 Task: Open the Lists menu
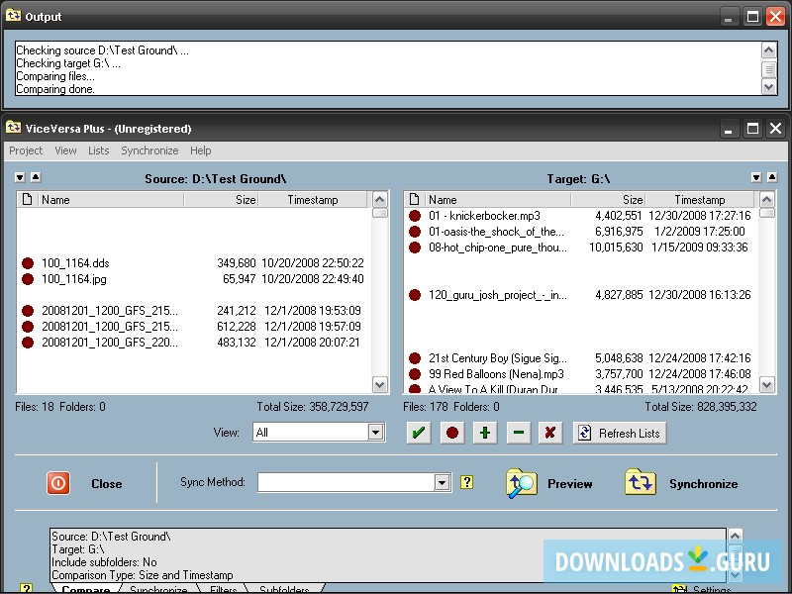tap(98, 150)
